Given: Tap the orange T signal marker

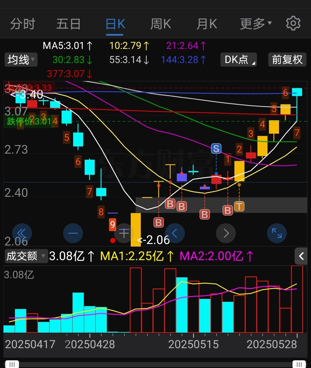Looking at the screenshot, I should point(239,206).
